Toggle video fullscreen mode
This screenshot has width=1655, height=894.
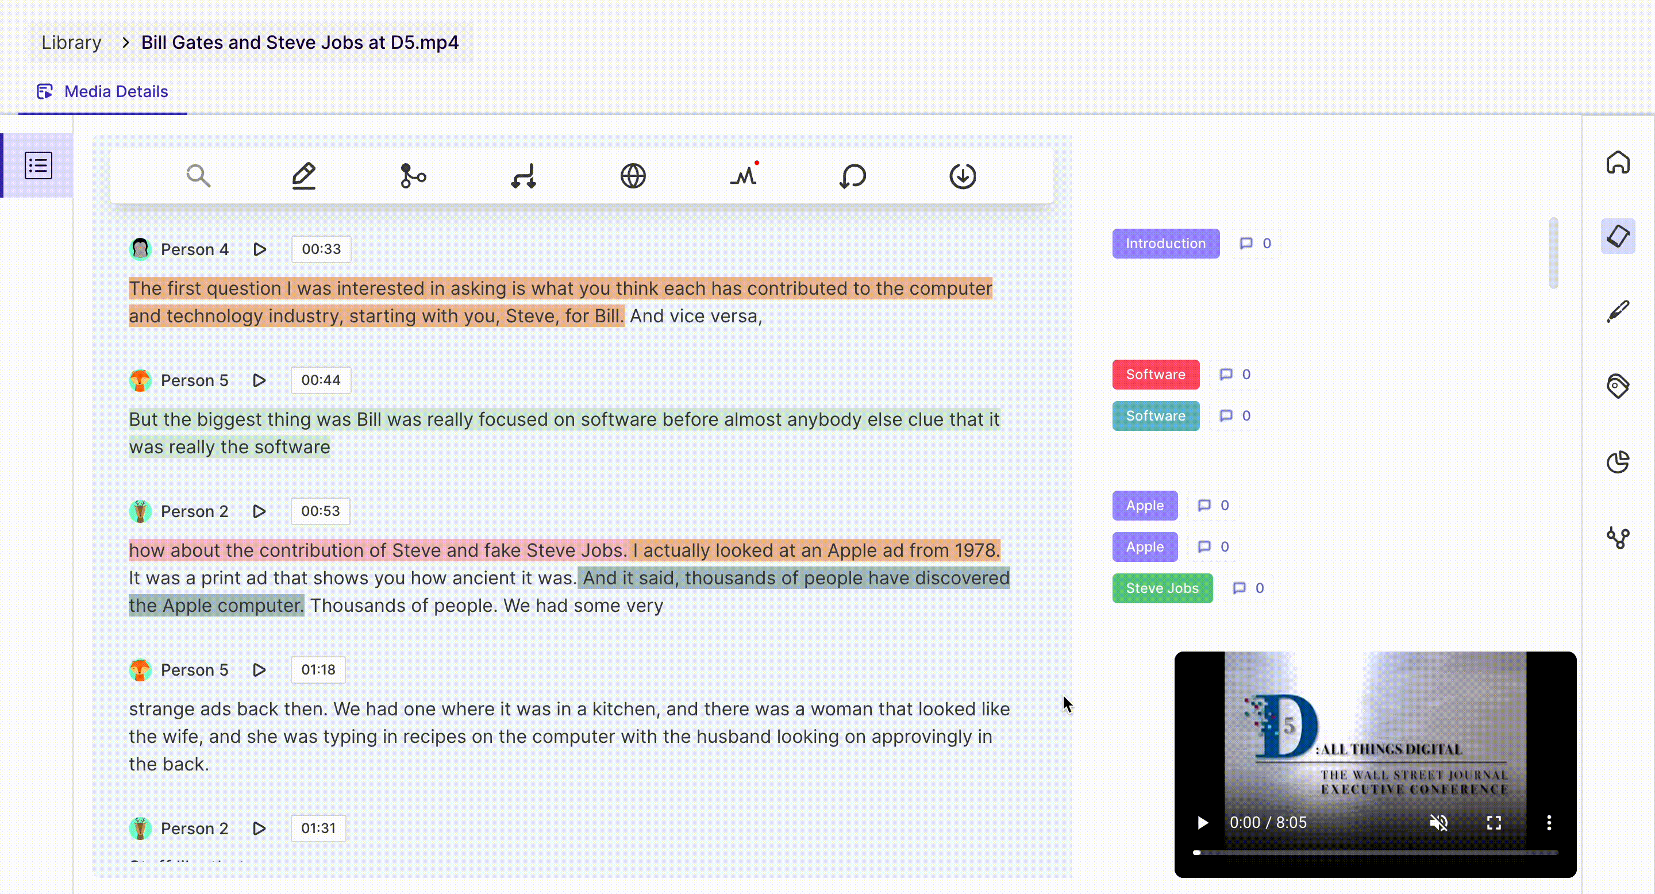click(1494, 823)
